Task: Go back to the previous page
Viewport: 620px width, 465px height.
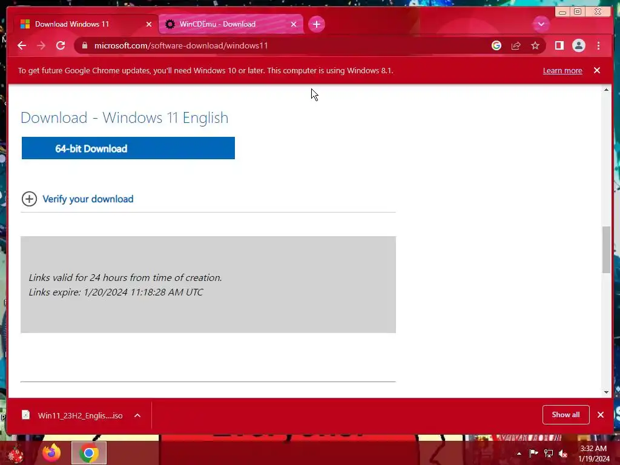Action: coord(22,45)
